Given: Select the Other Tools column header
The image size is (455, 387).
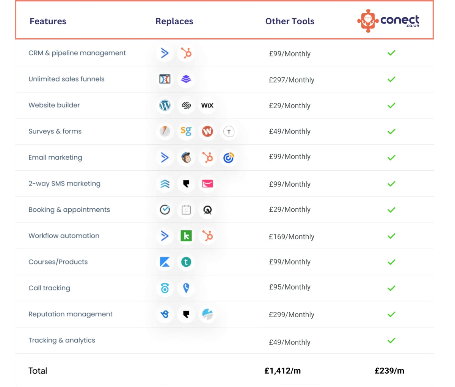Looking at the screenshot, I should pyautogui.click(x=290, y=21).
